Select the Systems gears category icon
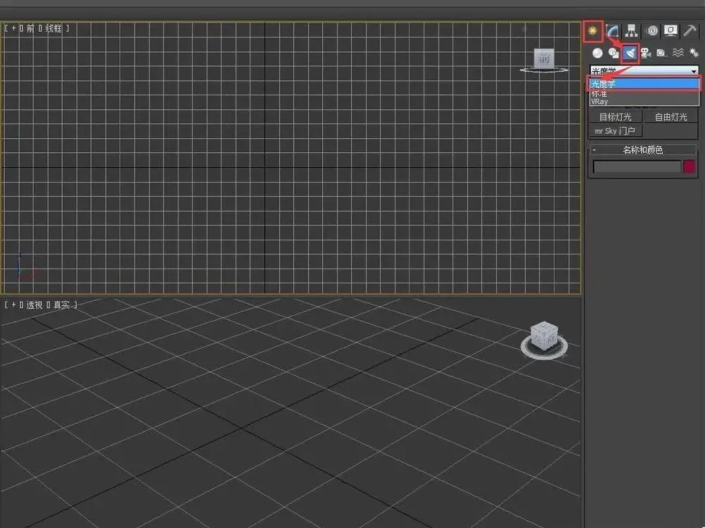This screenshot has width=705, height=528. (x=694, y=53)
